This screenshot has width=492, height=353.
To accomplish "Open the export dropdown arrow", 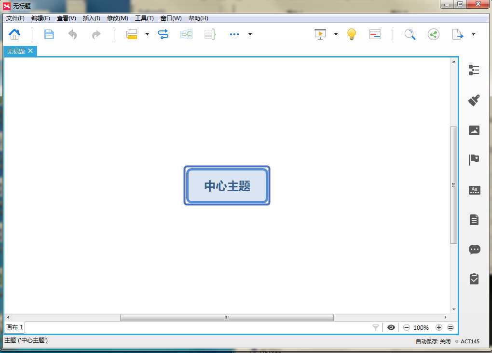I will tap(473, 34).
